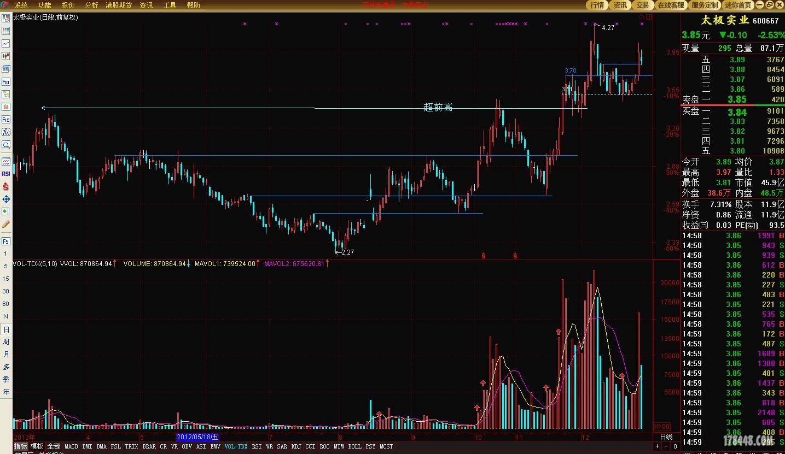Click the stock code 600667
The width and height of the screenshot is (785, 454).
pyautogui.click(x=766, y=21)
